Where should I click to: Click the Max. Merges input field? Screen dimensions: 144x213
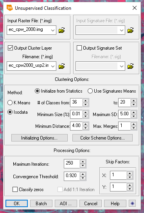click(124, 126)
